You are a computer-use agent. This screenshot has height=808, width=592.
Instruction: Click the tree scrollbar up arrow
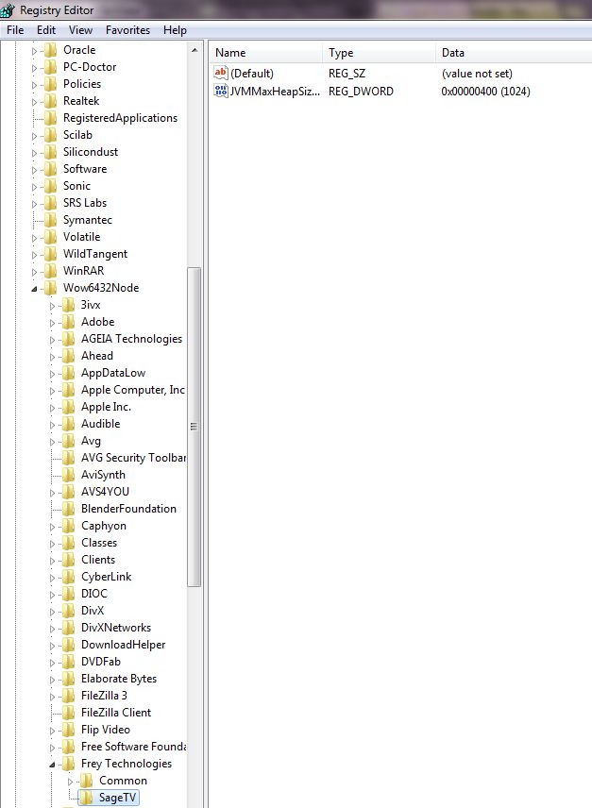click(x=195, y=51)
